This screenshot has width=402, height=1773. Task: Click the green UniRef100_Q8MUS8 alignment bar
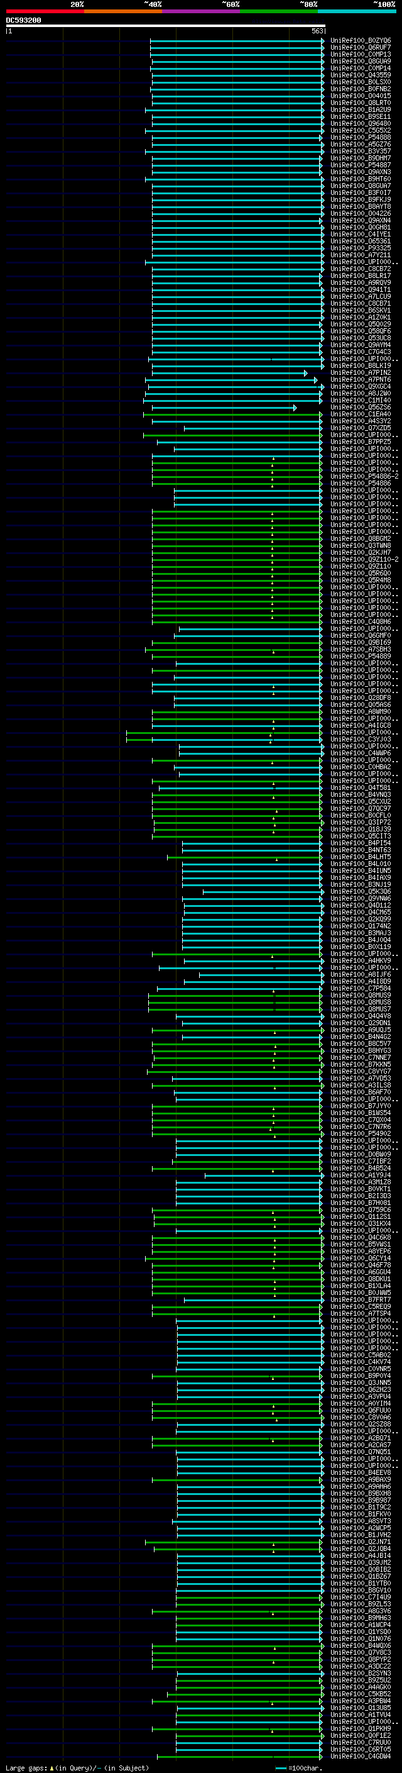click(x=235, y=1003)
